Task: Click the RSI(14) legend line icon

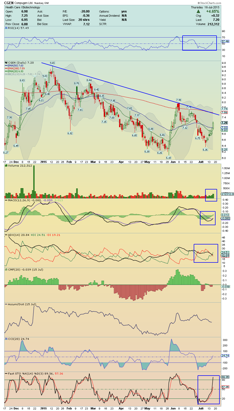Action: pyautogui.click(x=6, y=28)
